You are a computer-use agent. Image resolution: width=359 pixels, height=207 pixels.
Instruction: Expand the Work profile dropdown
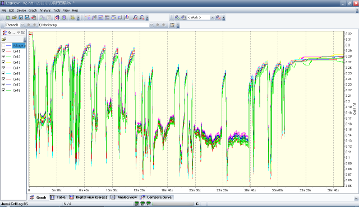(x=212, y=17)
